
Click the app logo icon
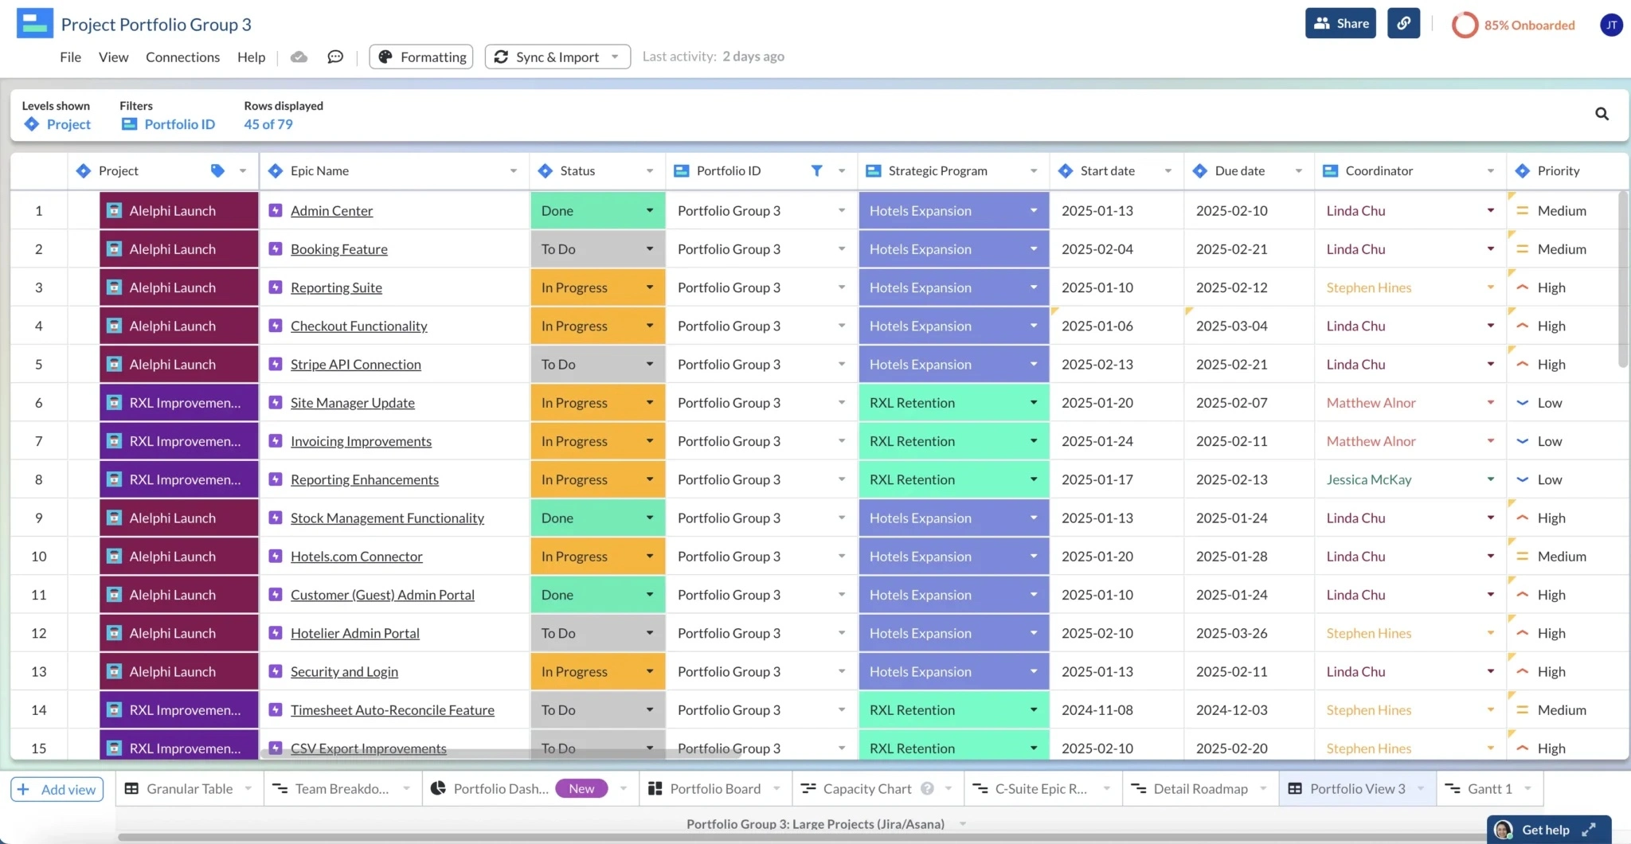(x=34, y=24)
